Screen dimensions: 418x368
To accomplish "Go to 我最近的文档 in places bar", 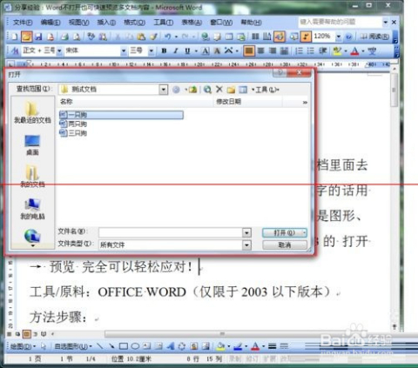I will [32, 112].
